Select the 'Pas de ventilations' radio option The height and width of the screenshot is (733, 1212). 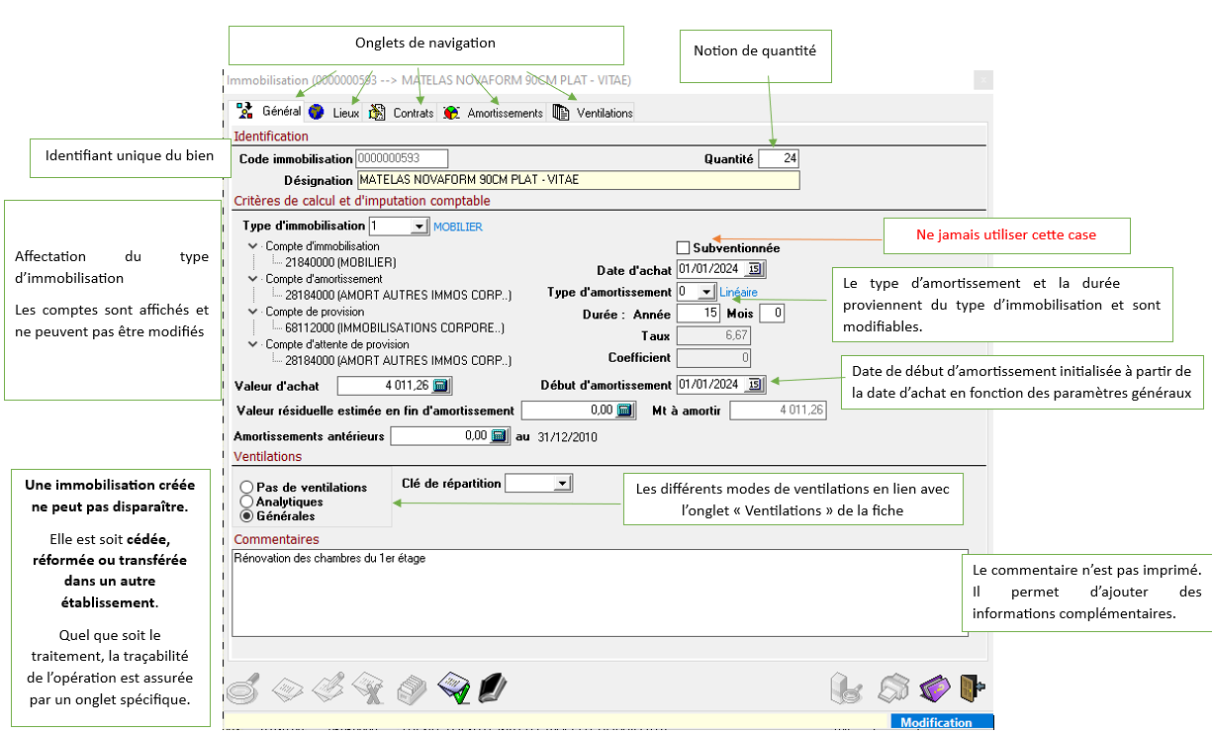click(246, 488)
